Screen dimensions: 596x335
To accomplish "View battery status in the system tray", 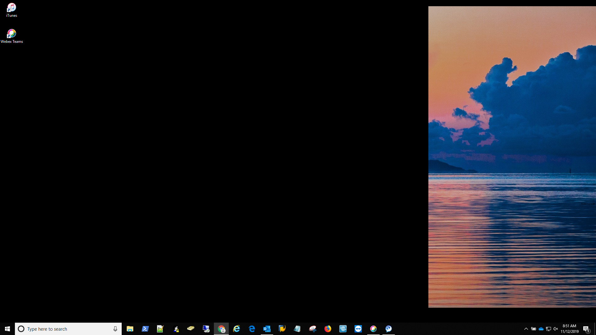I will pyautogui.click(x=534, y=329).
